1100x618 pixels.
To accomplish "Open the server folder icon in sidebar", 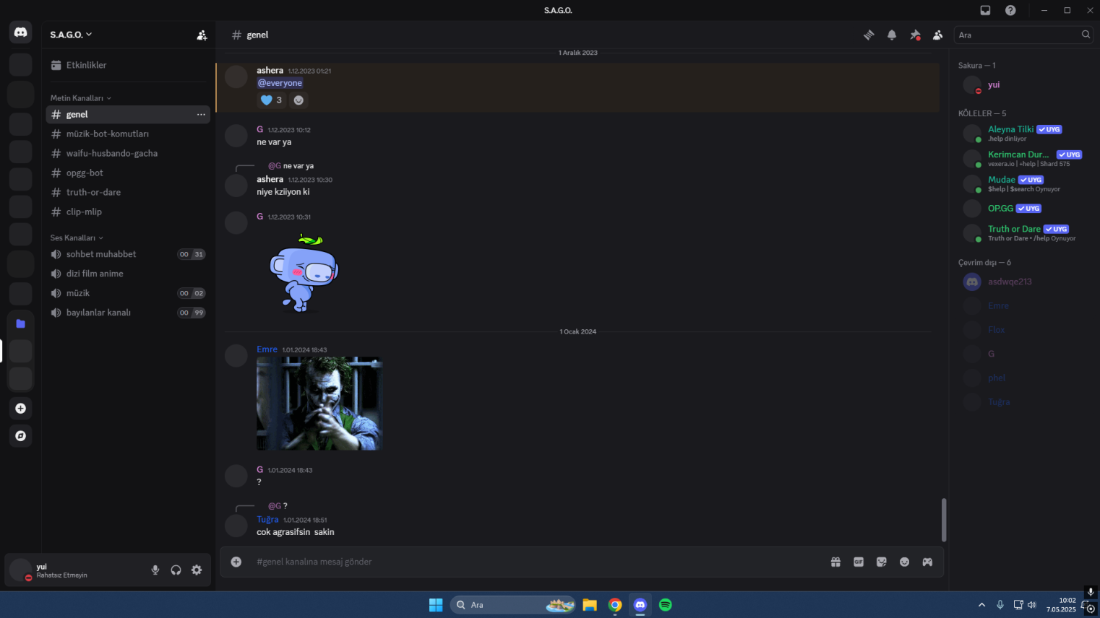I will 21,323.
